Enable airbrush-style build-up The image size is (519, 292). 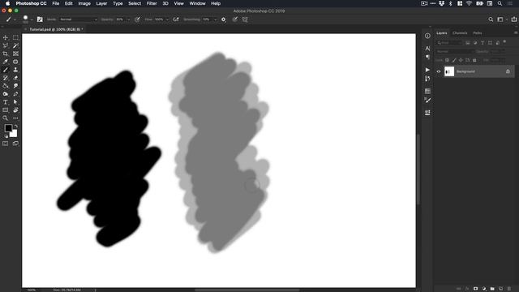tap(176, 19)
